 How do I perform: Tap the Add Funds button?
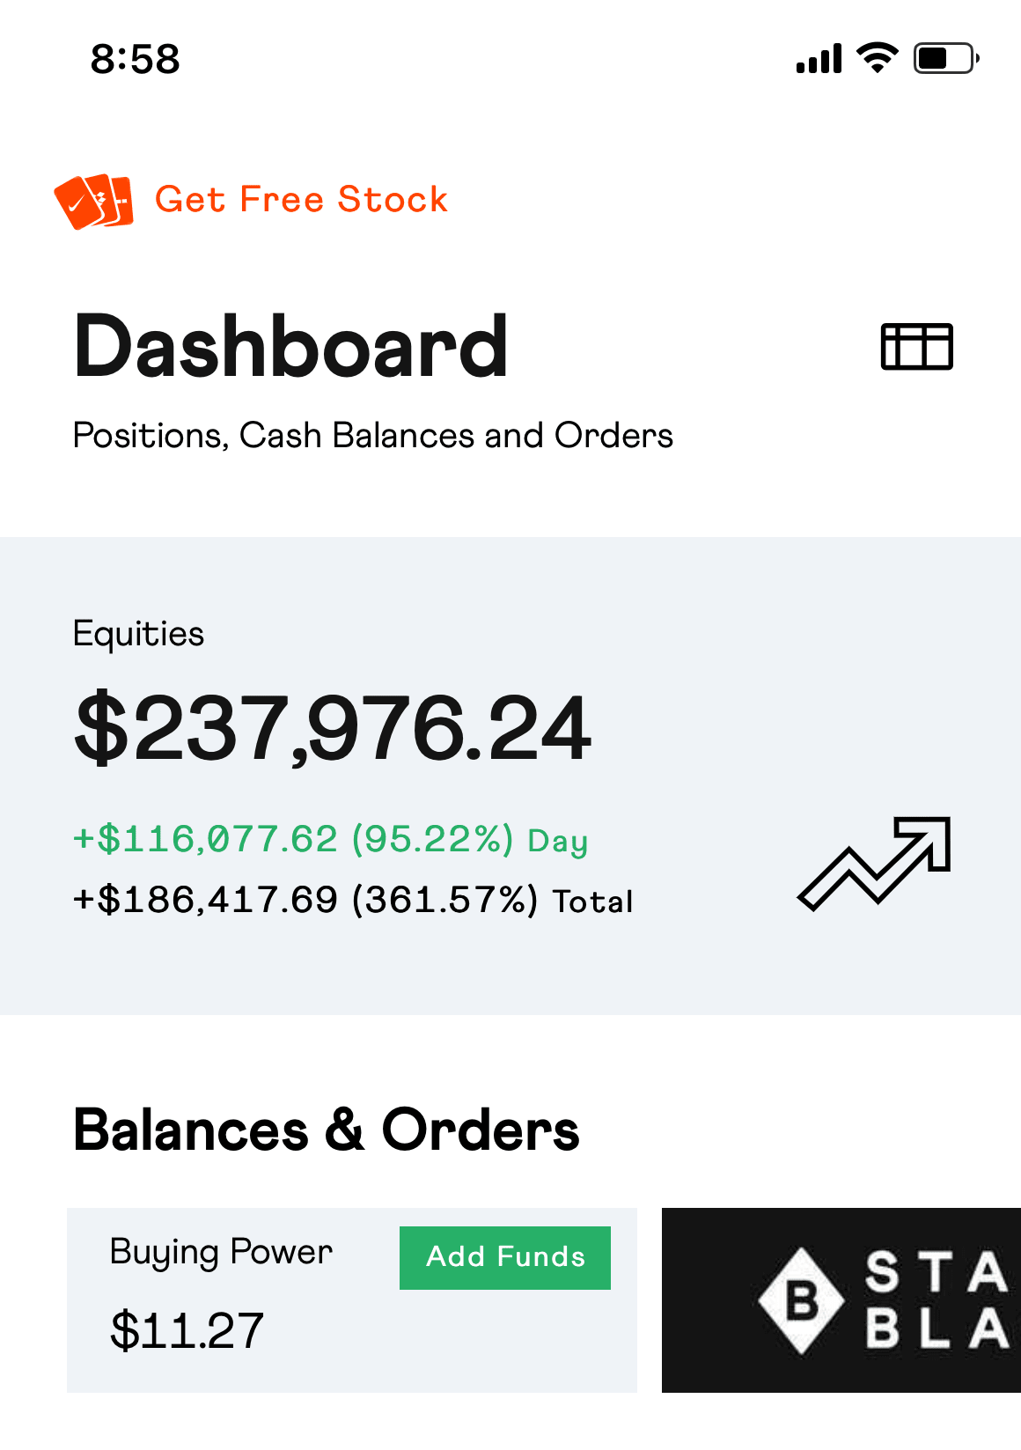(x=505, y=1258)
